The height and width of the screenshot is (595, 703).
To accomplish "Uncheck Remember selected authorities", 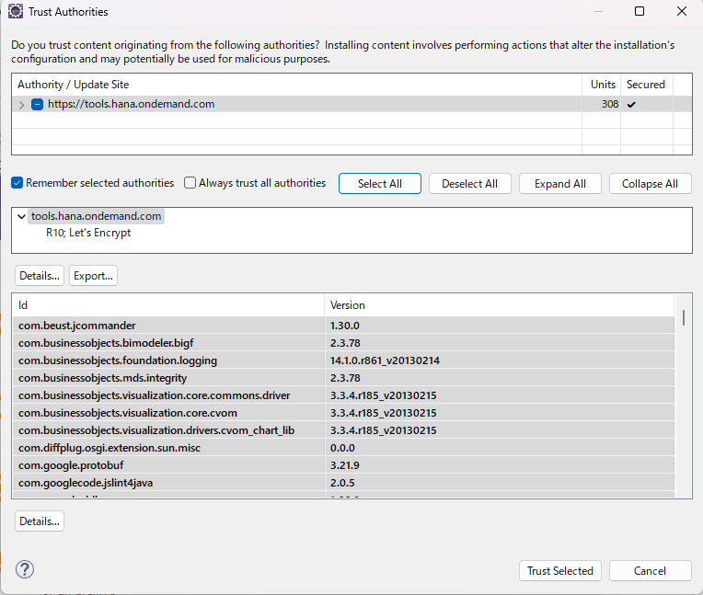I will coord(17,183).
